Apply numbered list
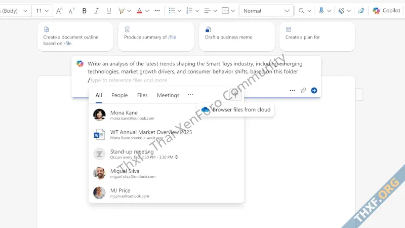This screenshot has width=405, height=228. tap(189, 11)
